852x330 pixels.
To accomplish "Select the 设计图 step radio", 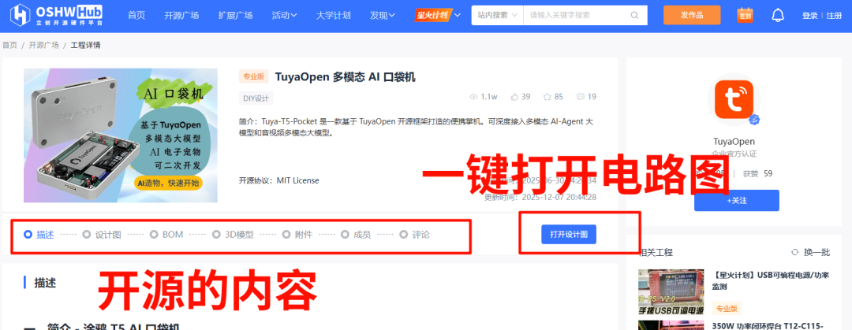I will tap(87, 235).
